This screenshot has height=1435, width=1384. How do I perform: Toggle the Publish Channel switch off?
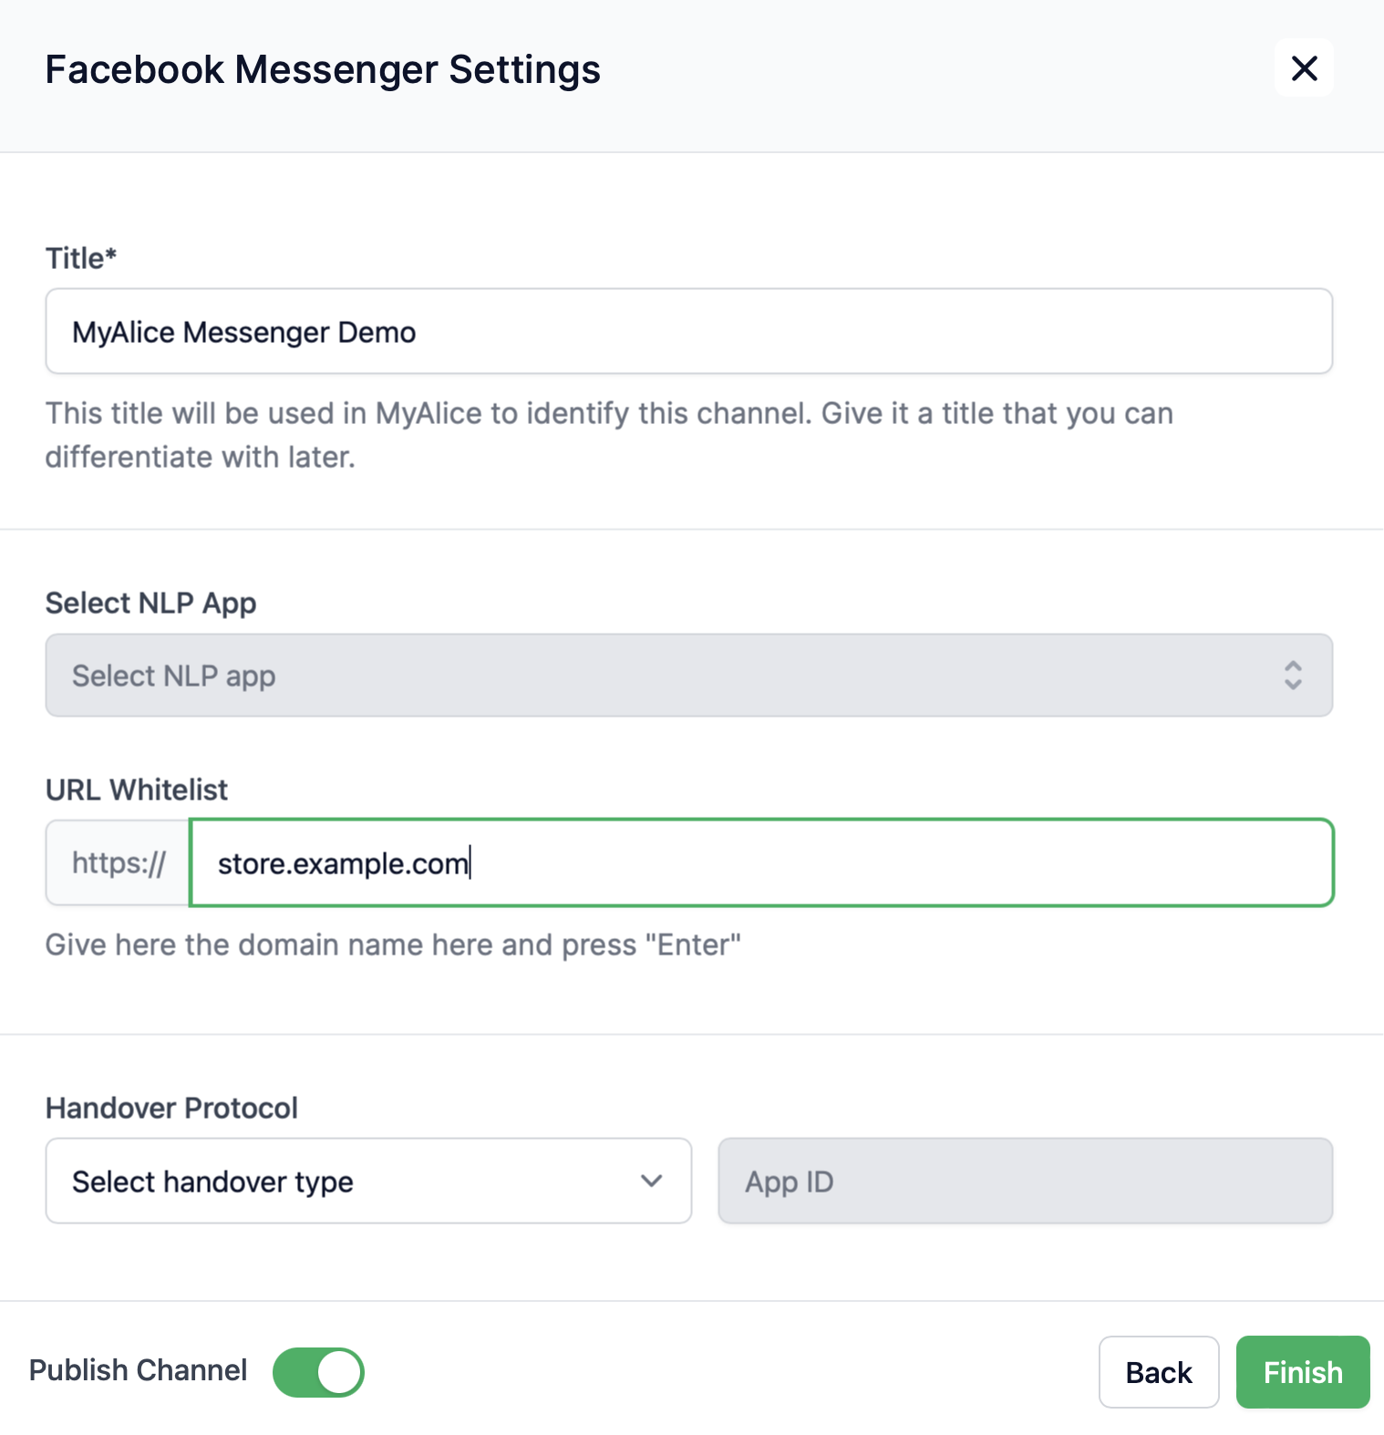click(x=318, y=1372)
